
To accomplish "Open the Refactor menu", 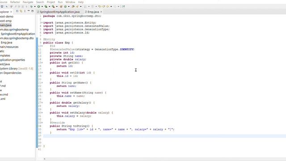I will (15, 2).
